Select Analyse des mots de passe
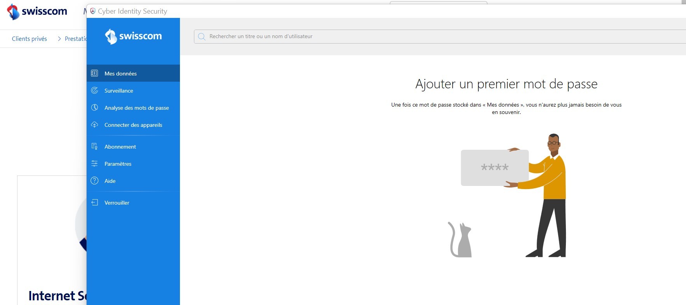686x305 pixels. point(136,108)
